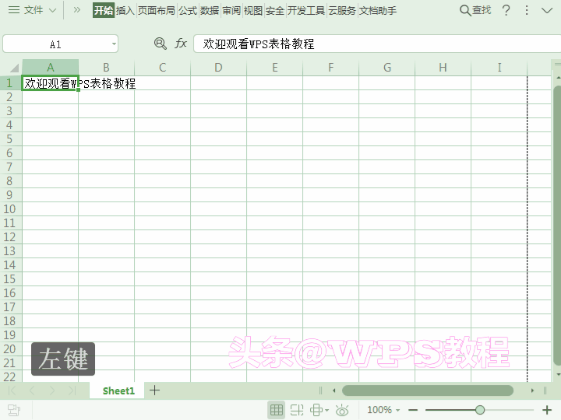Open the 公式 tab

pos(188,10)
